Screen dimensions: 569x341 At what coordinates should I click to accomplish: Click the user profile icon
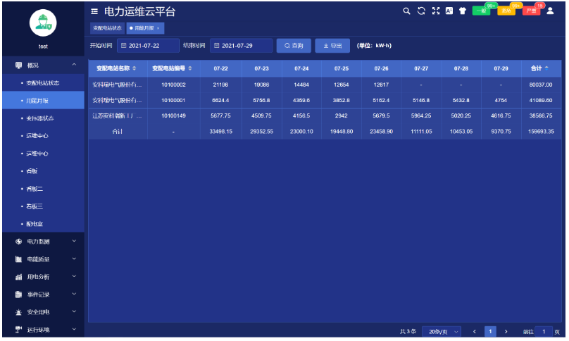[x=550, y=11]
